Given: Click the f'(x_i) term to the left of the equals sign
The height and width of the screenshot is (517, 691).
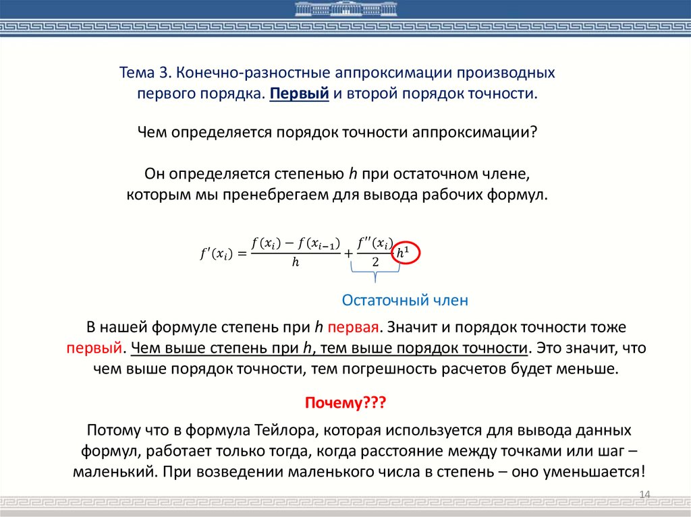Looking at the screenshot, I should click(217, 253).
